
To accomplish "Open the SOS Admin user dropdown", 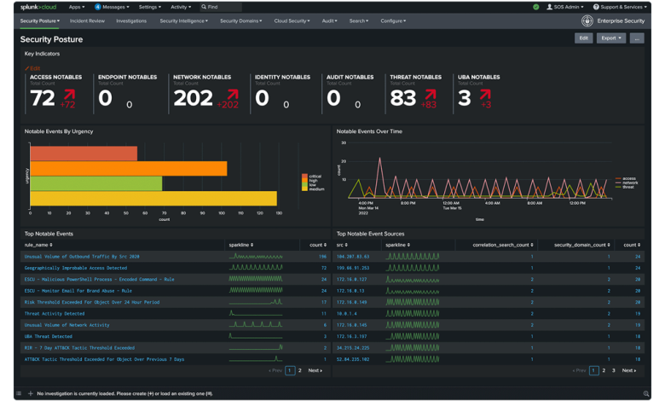I will (x=565, y=7).
